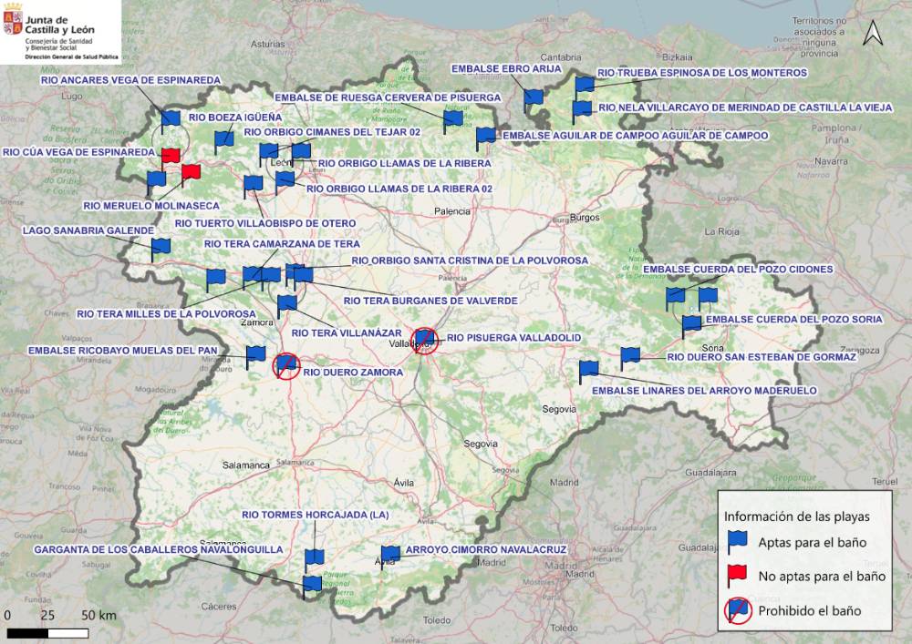Click the 'Información de las playas' legend title
Image resolution: width=912 pixels, height=644 pixels.
click(x=796, y=516)
